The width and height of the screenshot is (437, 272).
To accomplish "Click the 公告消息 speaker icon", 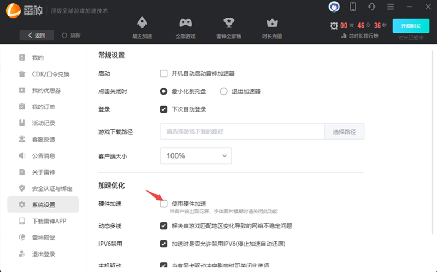I will click(22, 155).
